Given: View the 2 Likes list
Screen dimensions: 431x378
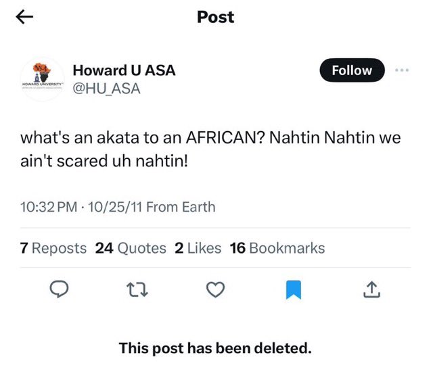Looking at the screenshot, I should coord(198,248).
